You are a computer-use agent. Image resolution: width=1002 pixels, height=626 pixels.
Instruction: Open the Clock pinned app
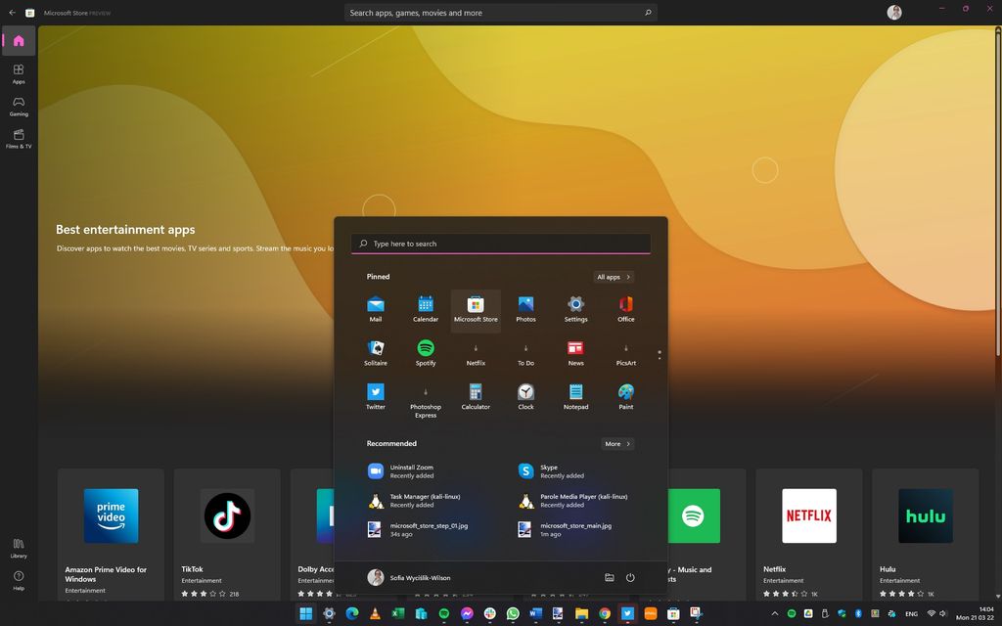click(x=525, y=393)
